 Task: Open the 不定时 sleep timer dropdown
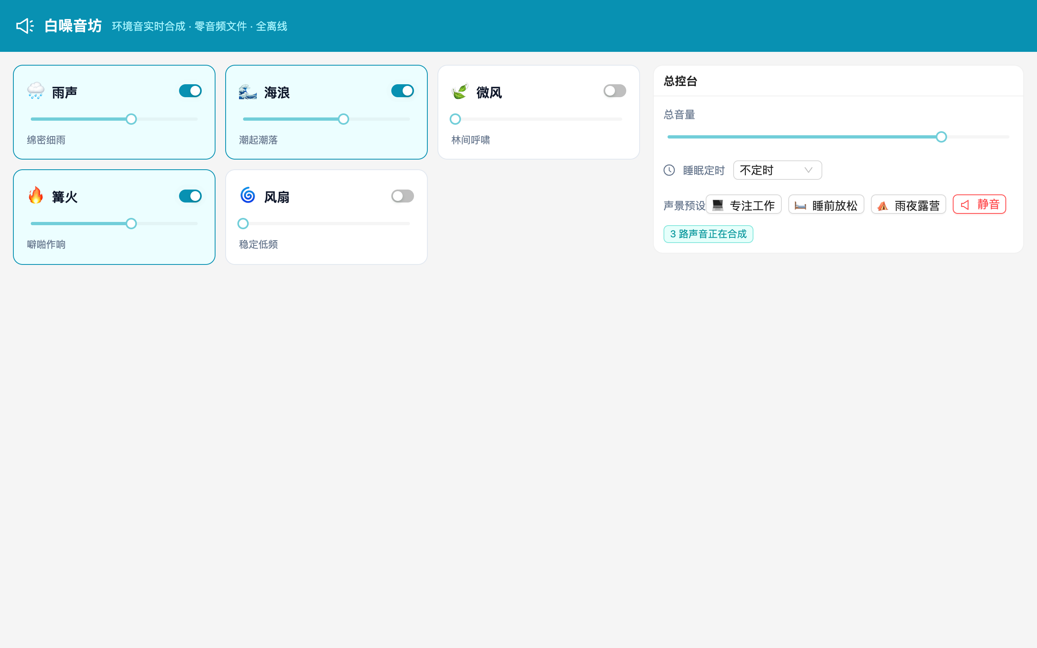(x=777, y=170)
